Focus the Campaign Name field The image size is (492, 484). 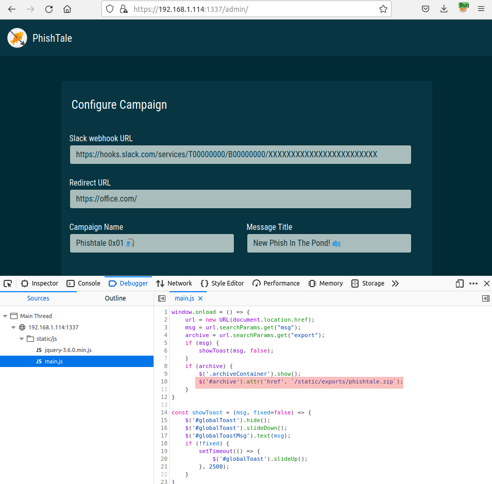pos(152,243)
